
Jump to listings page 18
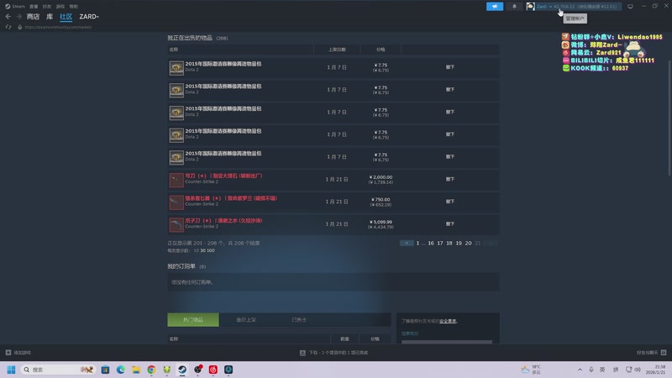(449, 243)
